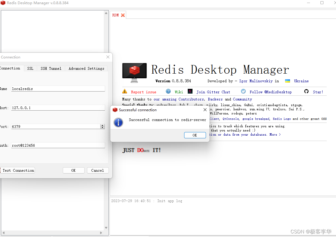This screenshot has height=237, width=336.
Task: Click the Port spinner arrows
Action: [103, 126]
